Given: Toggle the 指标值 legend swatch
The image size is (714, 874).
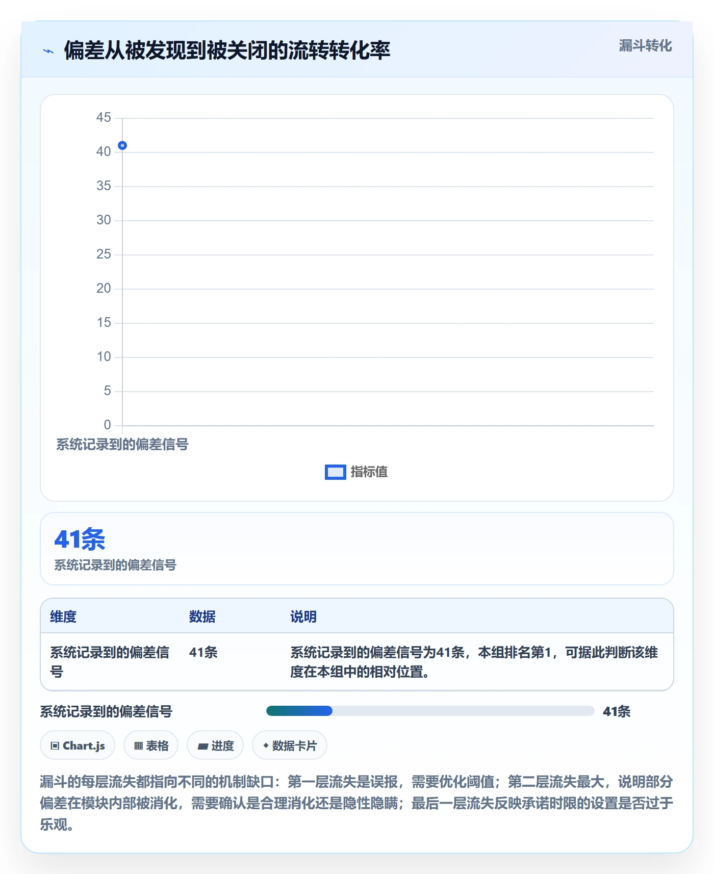Looking at the screenshot, I should click(336, 472).
